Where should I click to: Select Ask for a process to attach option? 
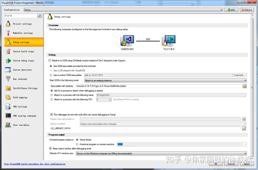(x=52, y=91)
